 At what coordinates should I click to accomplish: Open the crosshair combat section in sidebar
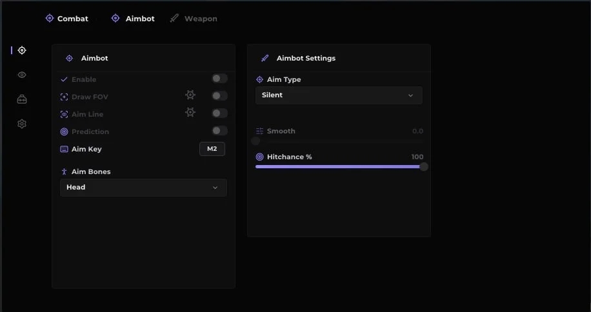pos(22,50)
